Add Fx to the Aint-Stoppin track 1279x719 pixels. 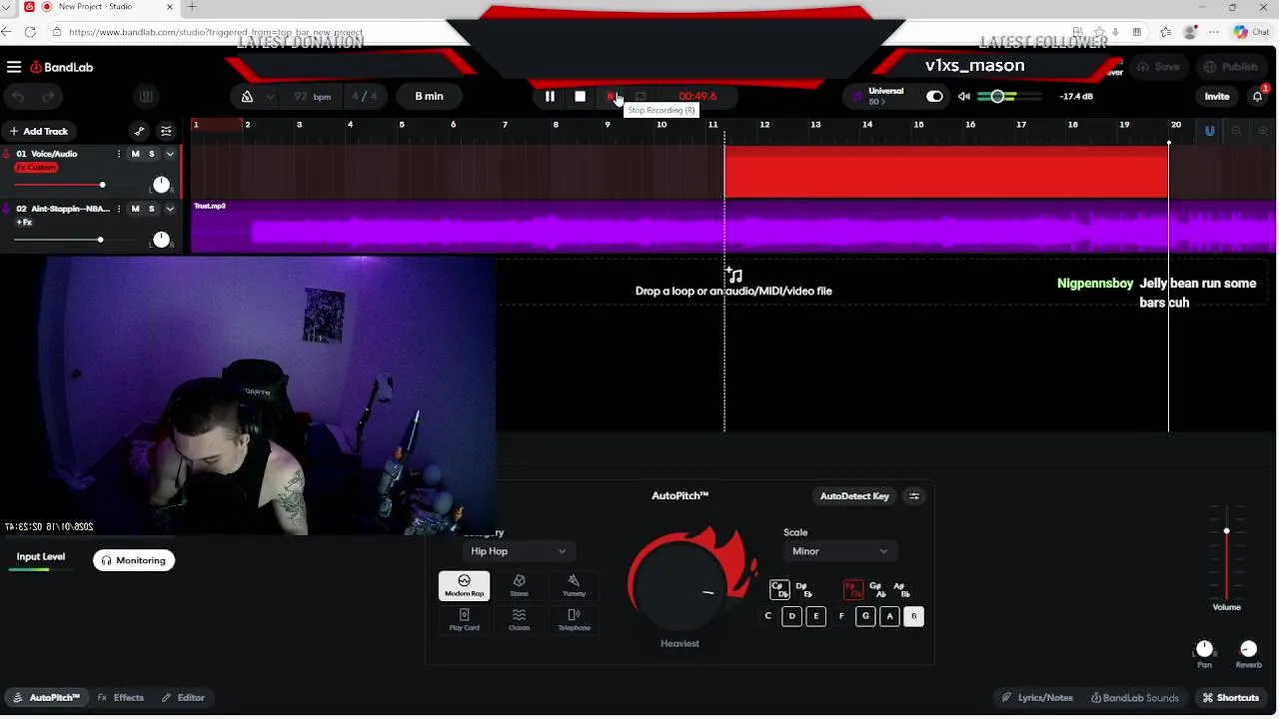click(24, 223)
